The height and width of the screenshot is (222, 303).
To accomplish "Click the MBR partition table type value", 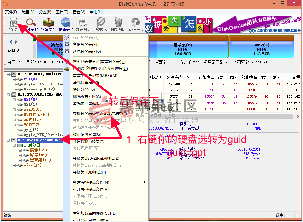I will click(258, 128).
